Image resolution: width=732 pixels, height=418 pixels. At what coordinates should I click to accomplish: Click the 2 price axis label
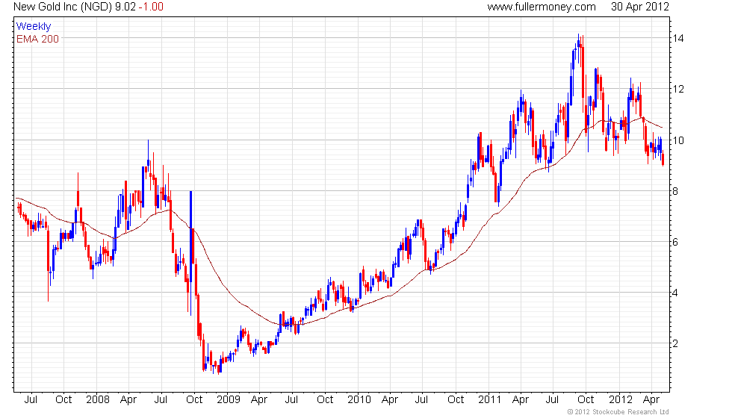(675, 344)
